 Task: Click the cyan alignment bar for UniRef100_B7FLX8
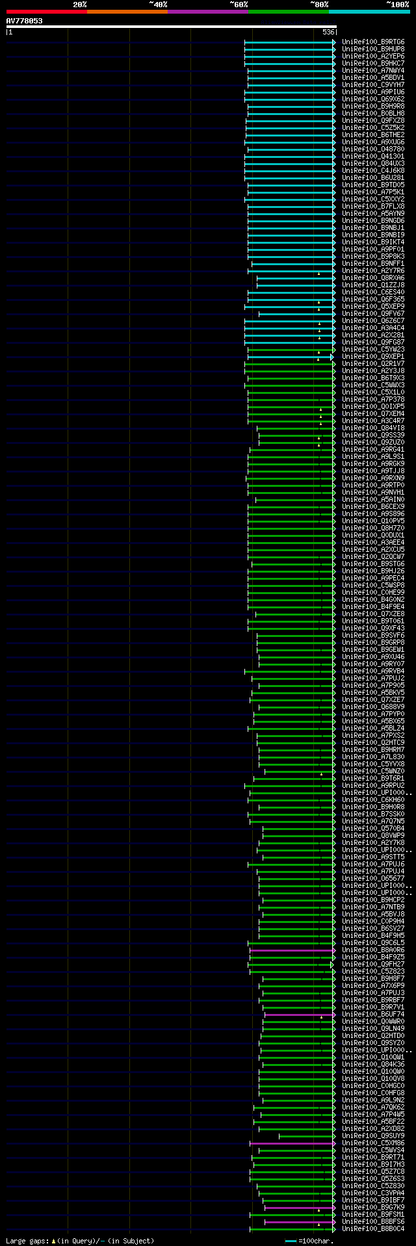pyautogui.click(x=291, y=207)
